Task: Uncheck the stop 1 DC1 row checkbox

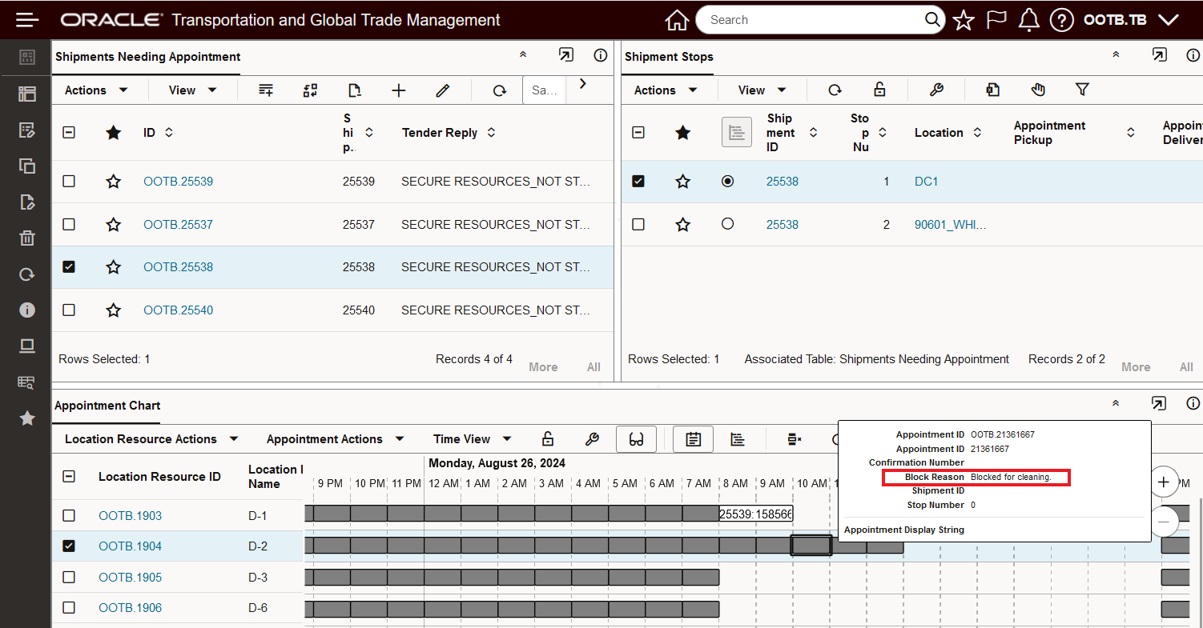Action: pos(638,182)
